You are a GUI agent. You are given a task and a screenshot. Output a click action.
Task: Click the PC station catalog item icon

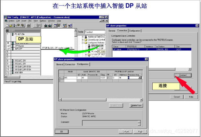click(89, 51)
